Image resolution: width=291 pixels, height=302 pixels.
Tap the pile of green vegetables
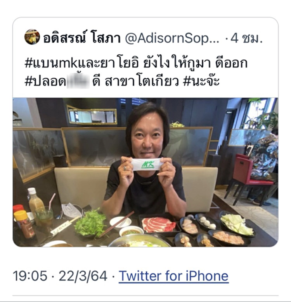[x=90, y=224]
